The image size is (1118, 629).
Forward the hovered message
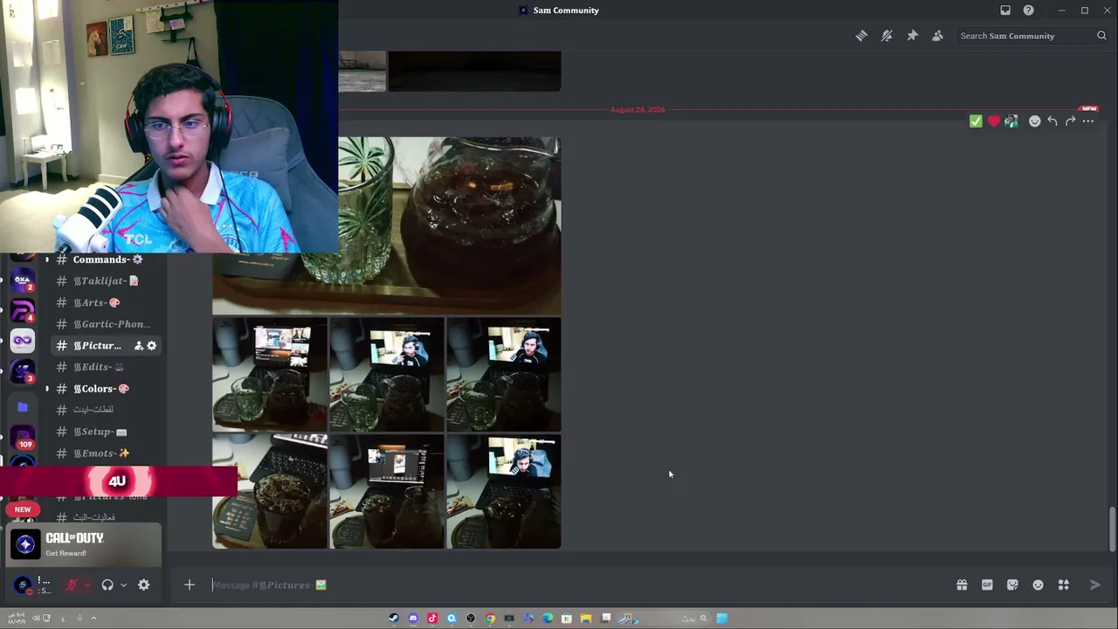pyautogui.click(x=1070, y=121)
